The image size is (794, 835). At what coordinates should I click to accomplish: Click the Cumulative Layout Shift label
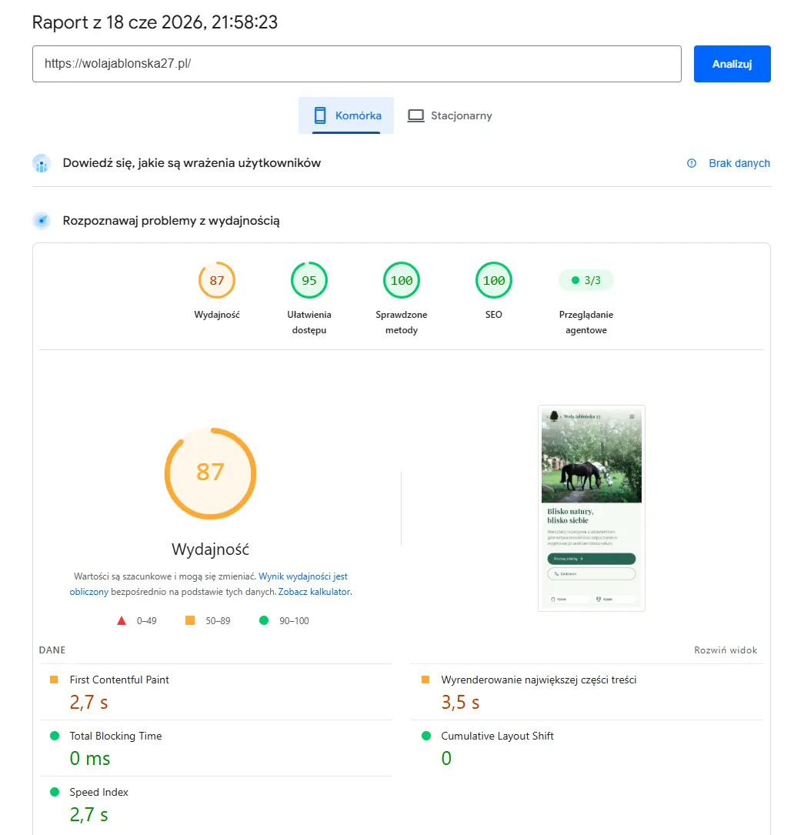click(x=497, y=736)
